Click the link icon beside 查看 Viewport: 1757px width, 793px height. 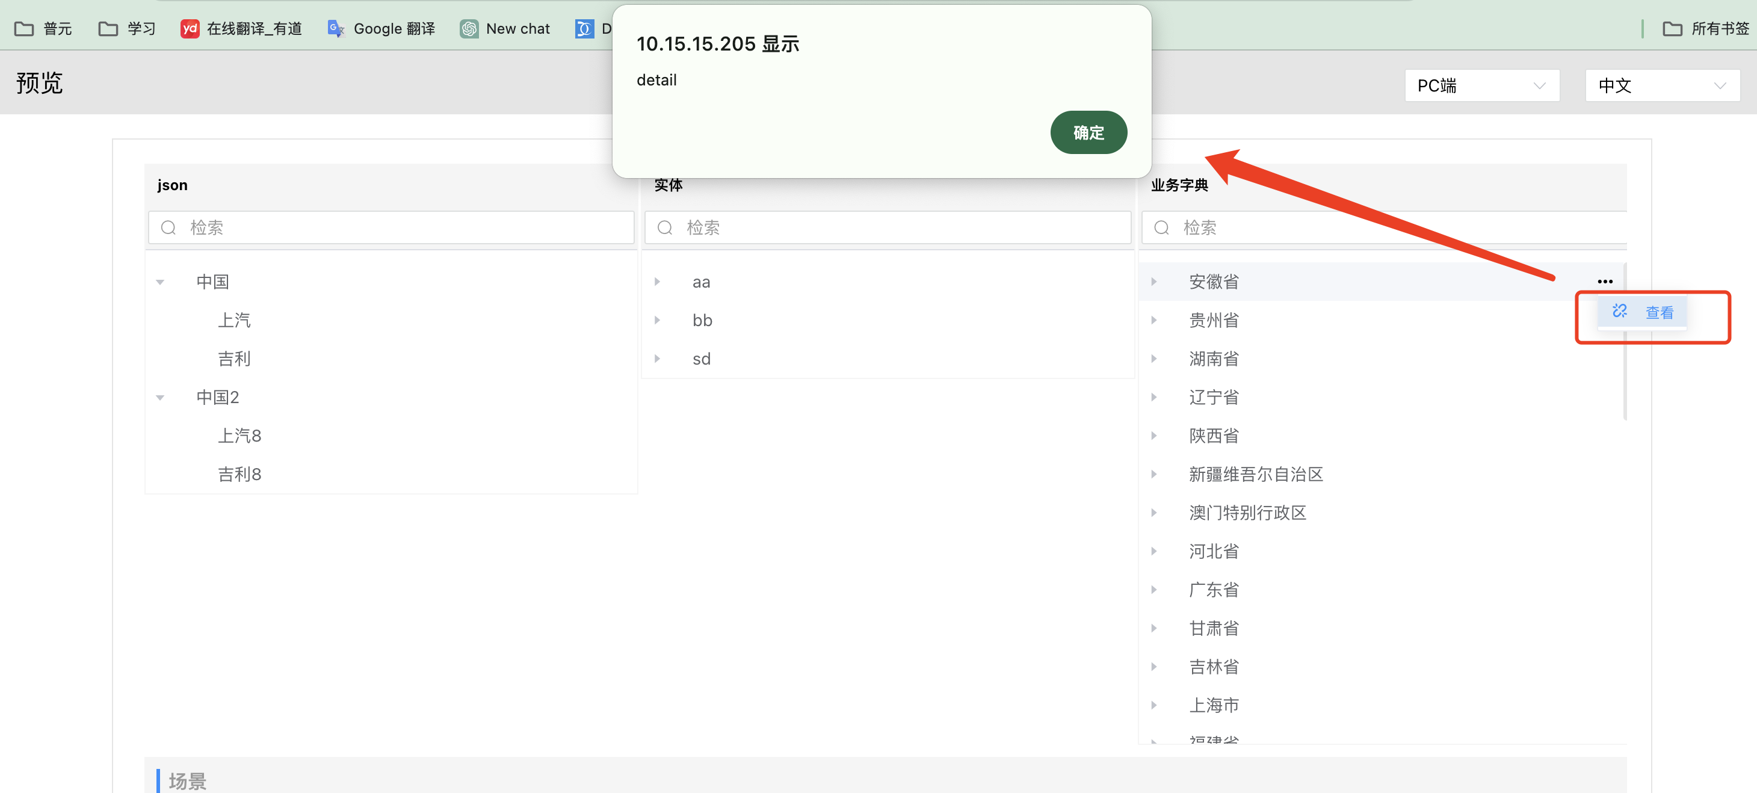coord(1619,312)
